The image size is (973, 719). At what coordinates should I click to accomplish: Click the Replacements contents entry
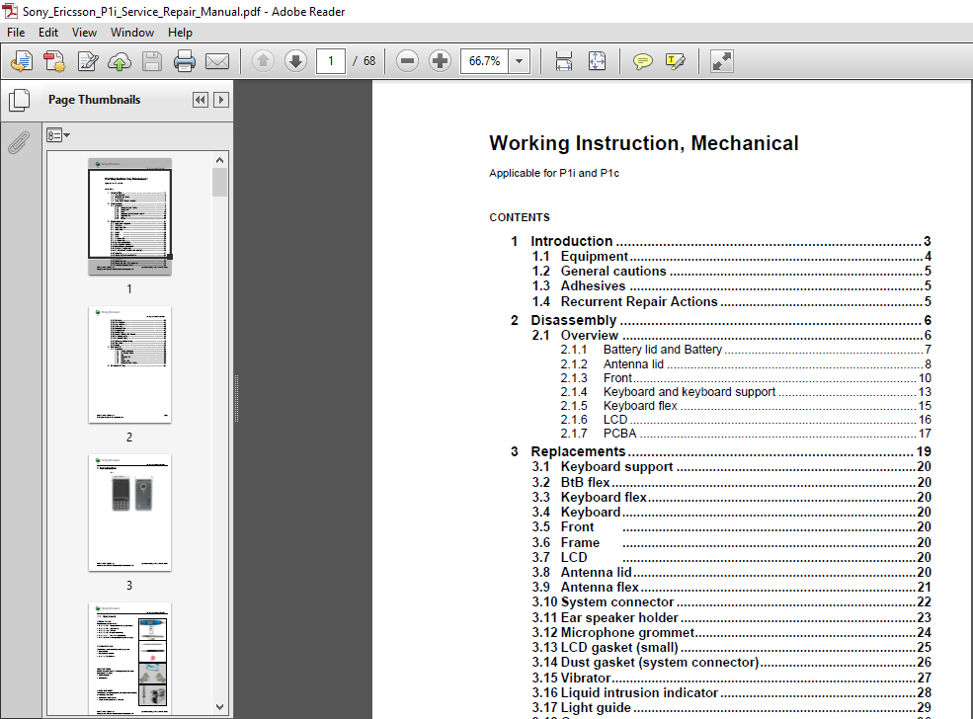(x=720, y=451)
